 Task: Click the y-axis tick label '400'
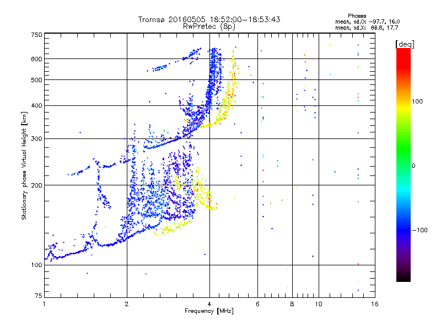tap(37, 106)
